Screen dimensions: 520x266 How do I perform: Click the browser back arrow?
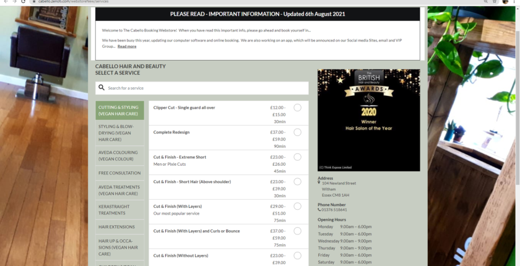coord(6,2)
